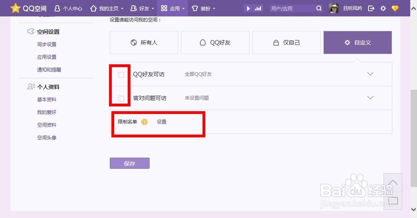Click the music equalizer bars icon
The image size is (417, 218).
(x=258, y=8)
